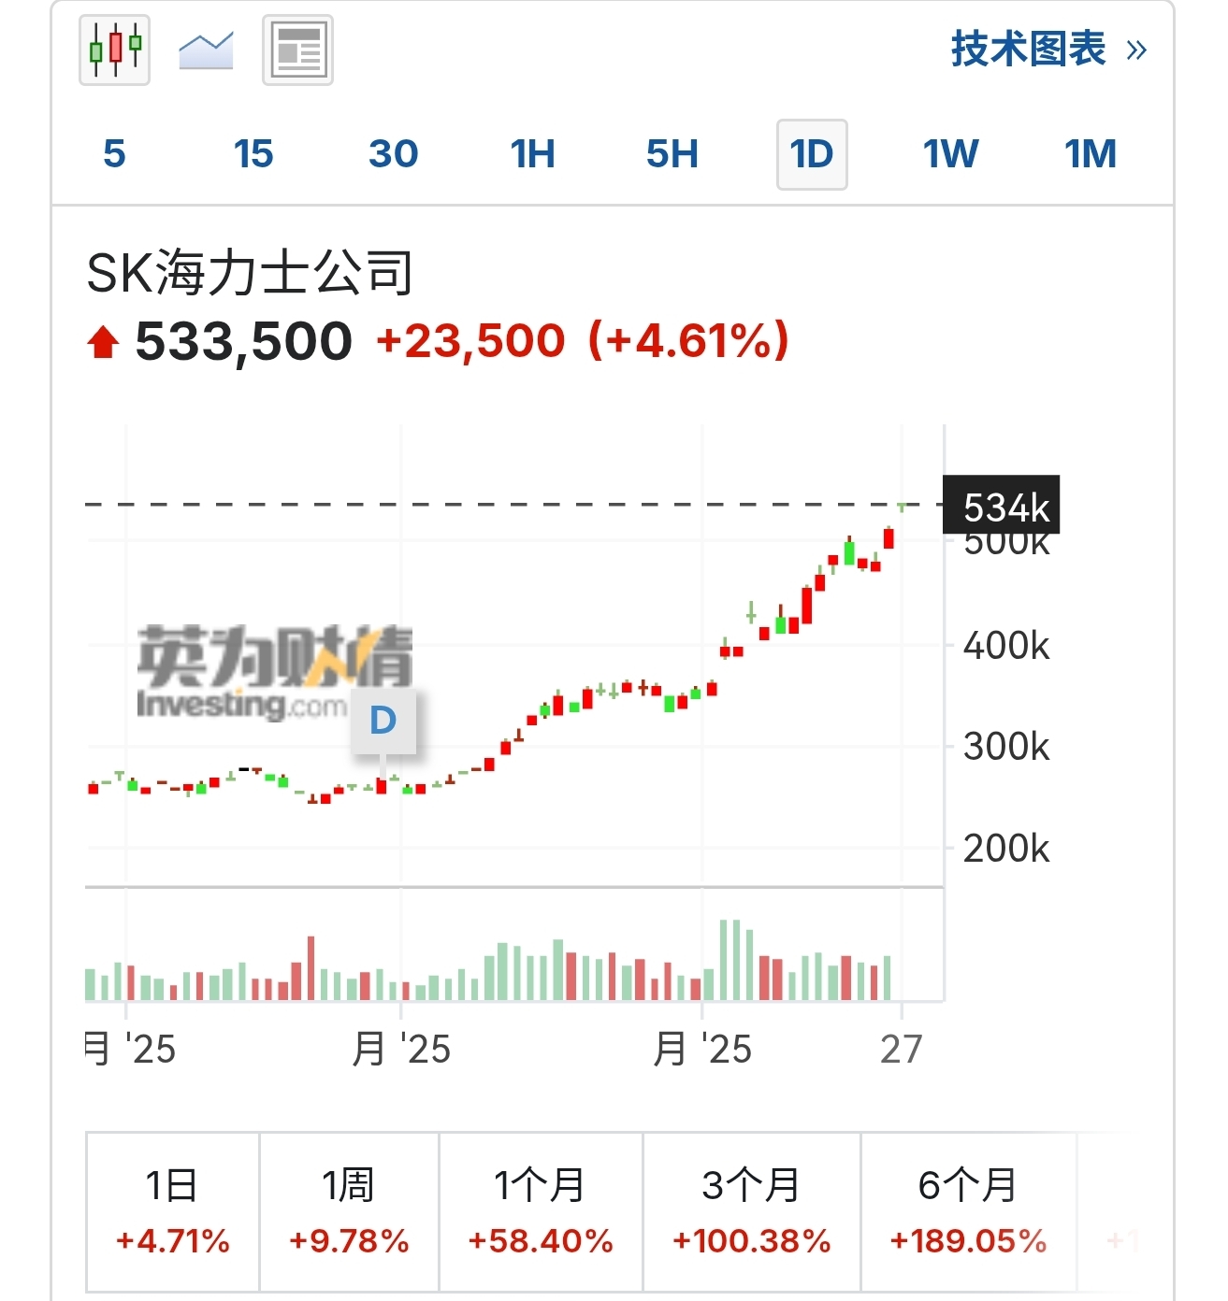Click the 1周 performance cell
The image size is (1228, 1301).
[x=349, y=1211]
